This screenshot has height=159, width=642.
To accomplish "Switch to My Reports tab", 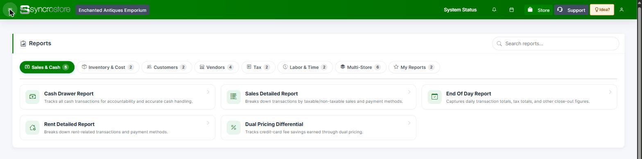I will coord(414,67).
